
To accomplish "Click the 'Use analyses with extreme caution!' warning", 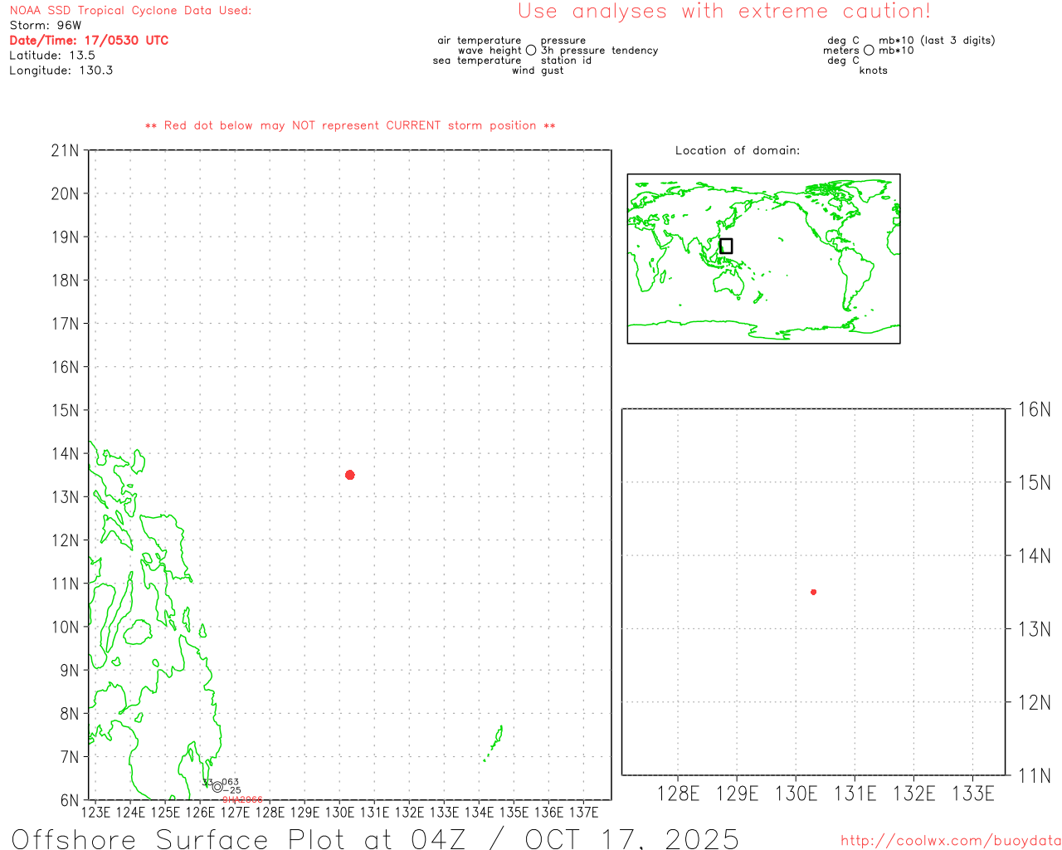I will click(x=723, y=12).
